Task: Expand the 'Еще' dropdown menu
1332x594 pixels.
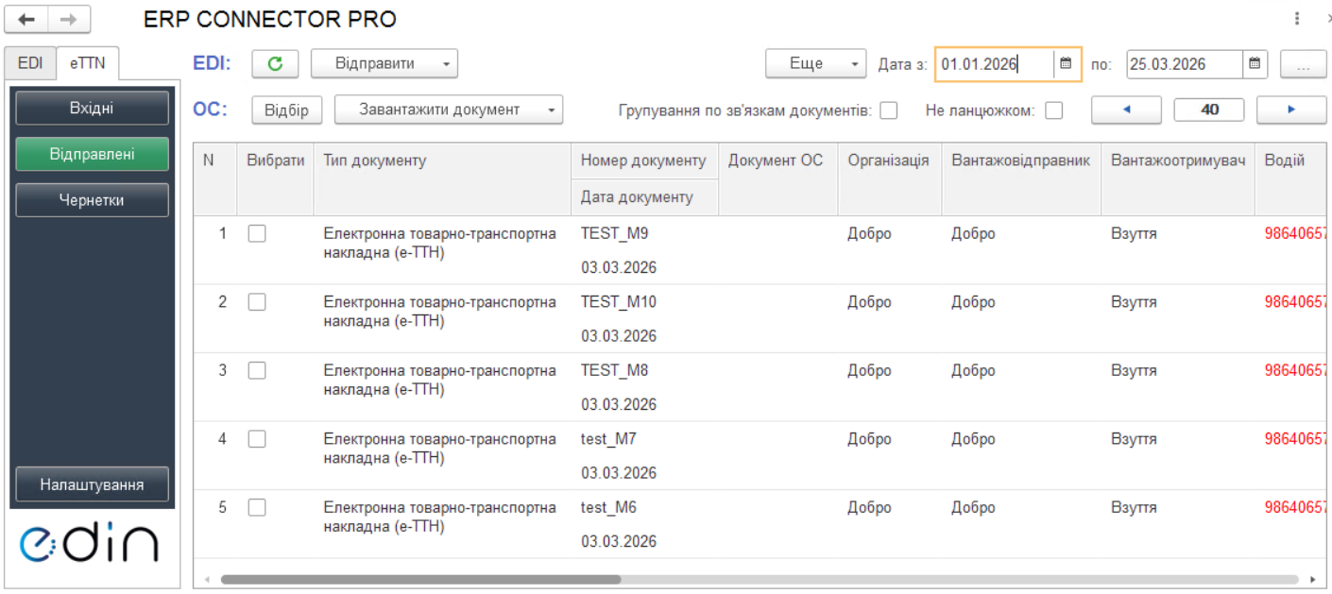Action: 815,64
